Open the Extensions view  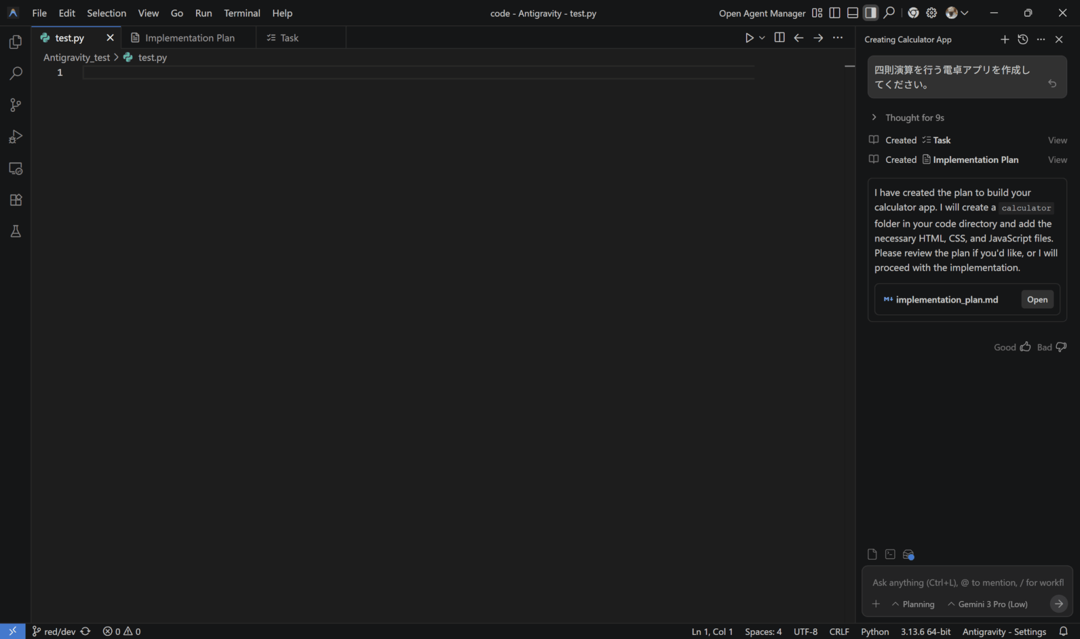click(15, 200)
